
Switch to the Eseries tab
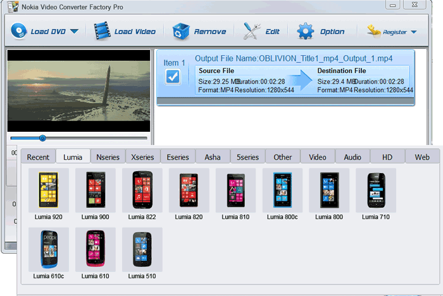(x=178, y=157)
